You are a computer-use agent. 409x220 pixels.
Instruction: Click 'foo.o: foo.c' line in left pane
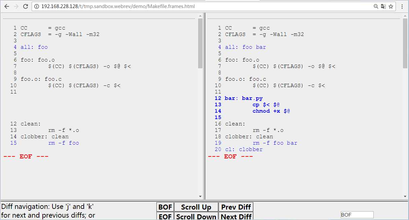pyautogui.click(x=41, y=79)
